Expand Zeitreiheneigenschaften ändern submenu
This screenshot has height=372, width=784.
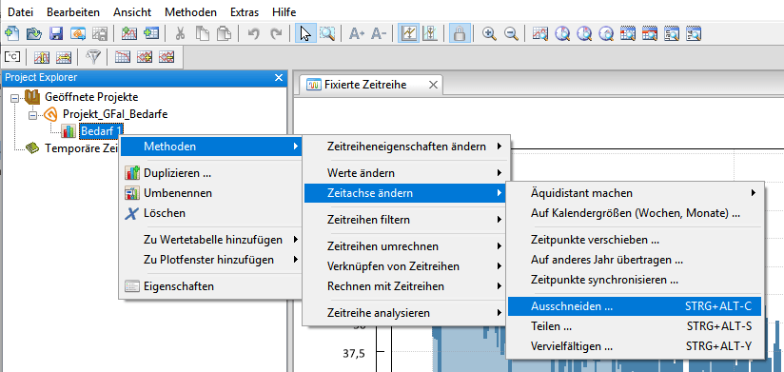[x=405, y=147]
